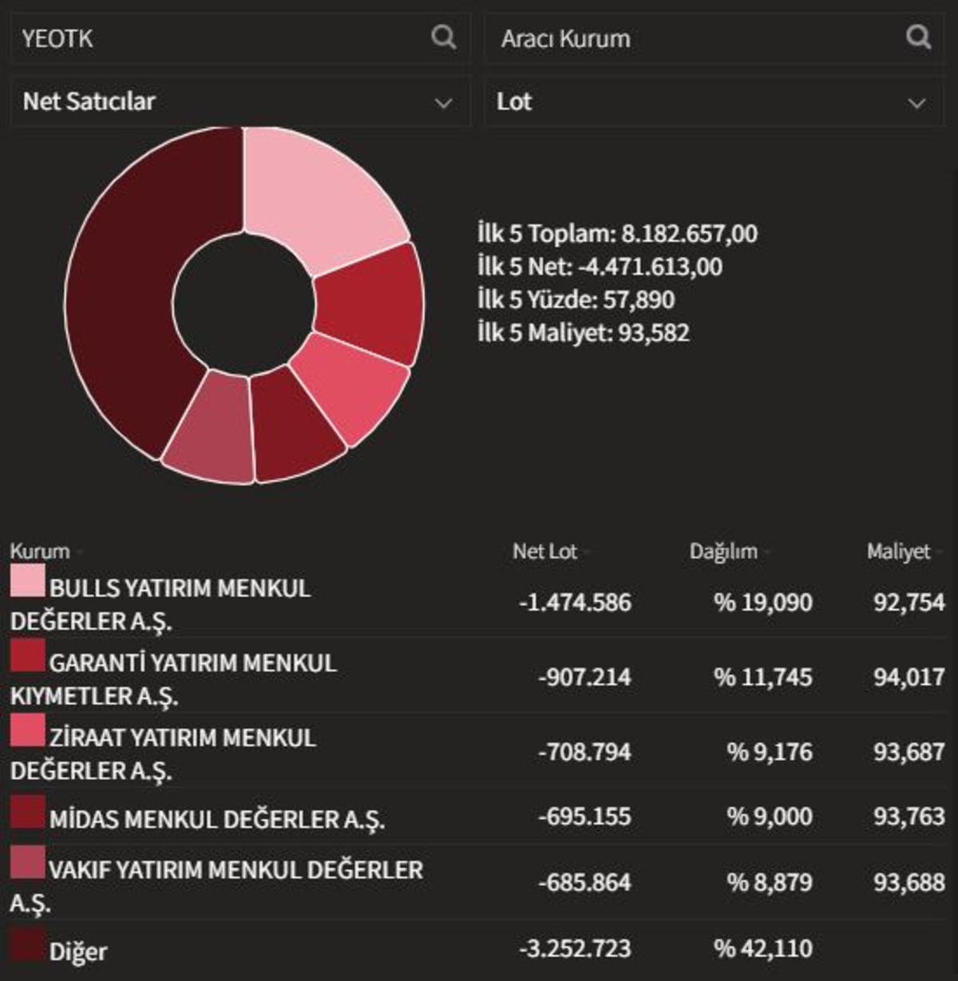Click cost value 93,687
The width and height of the screenshot is (958, 981).
coord(909,752)
